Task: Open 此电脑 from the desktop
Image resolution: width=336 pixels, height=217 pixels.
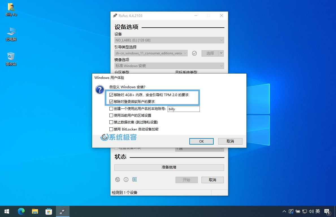Action: [10, 32]
